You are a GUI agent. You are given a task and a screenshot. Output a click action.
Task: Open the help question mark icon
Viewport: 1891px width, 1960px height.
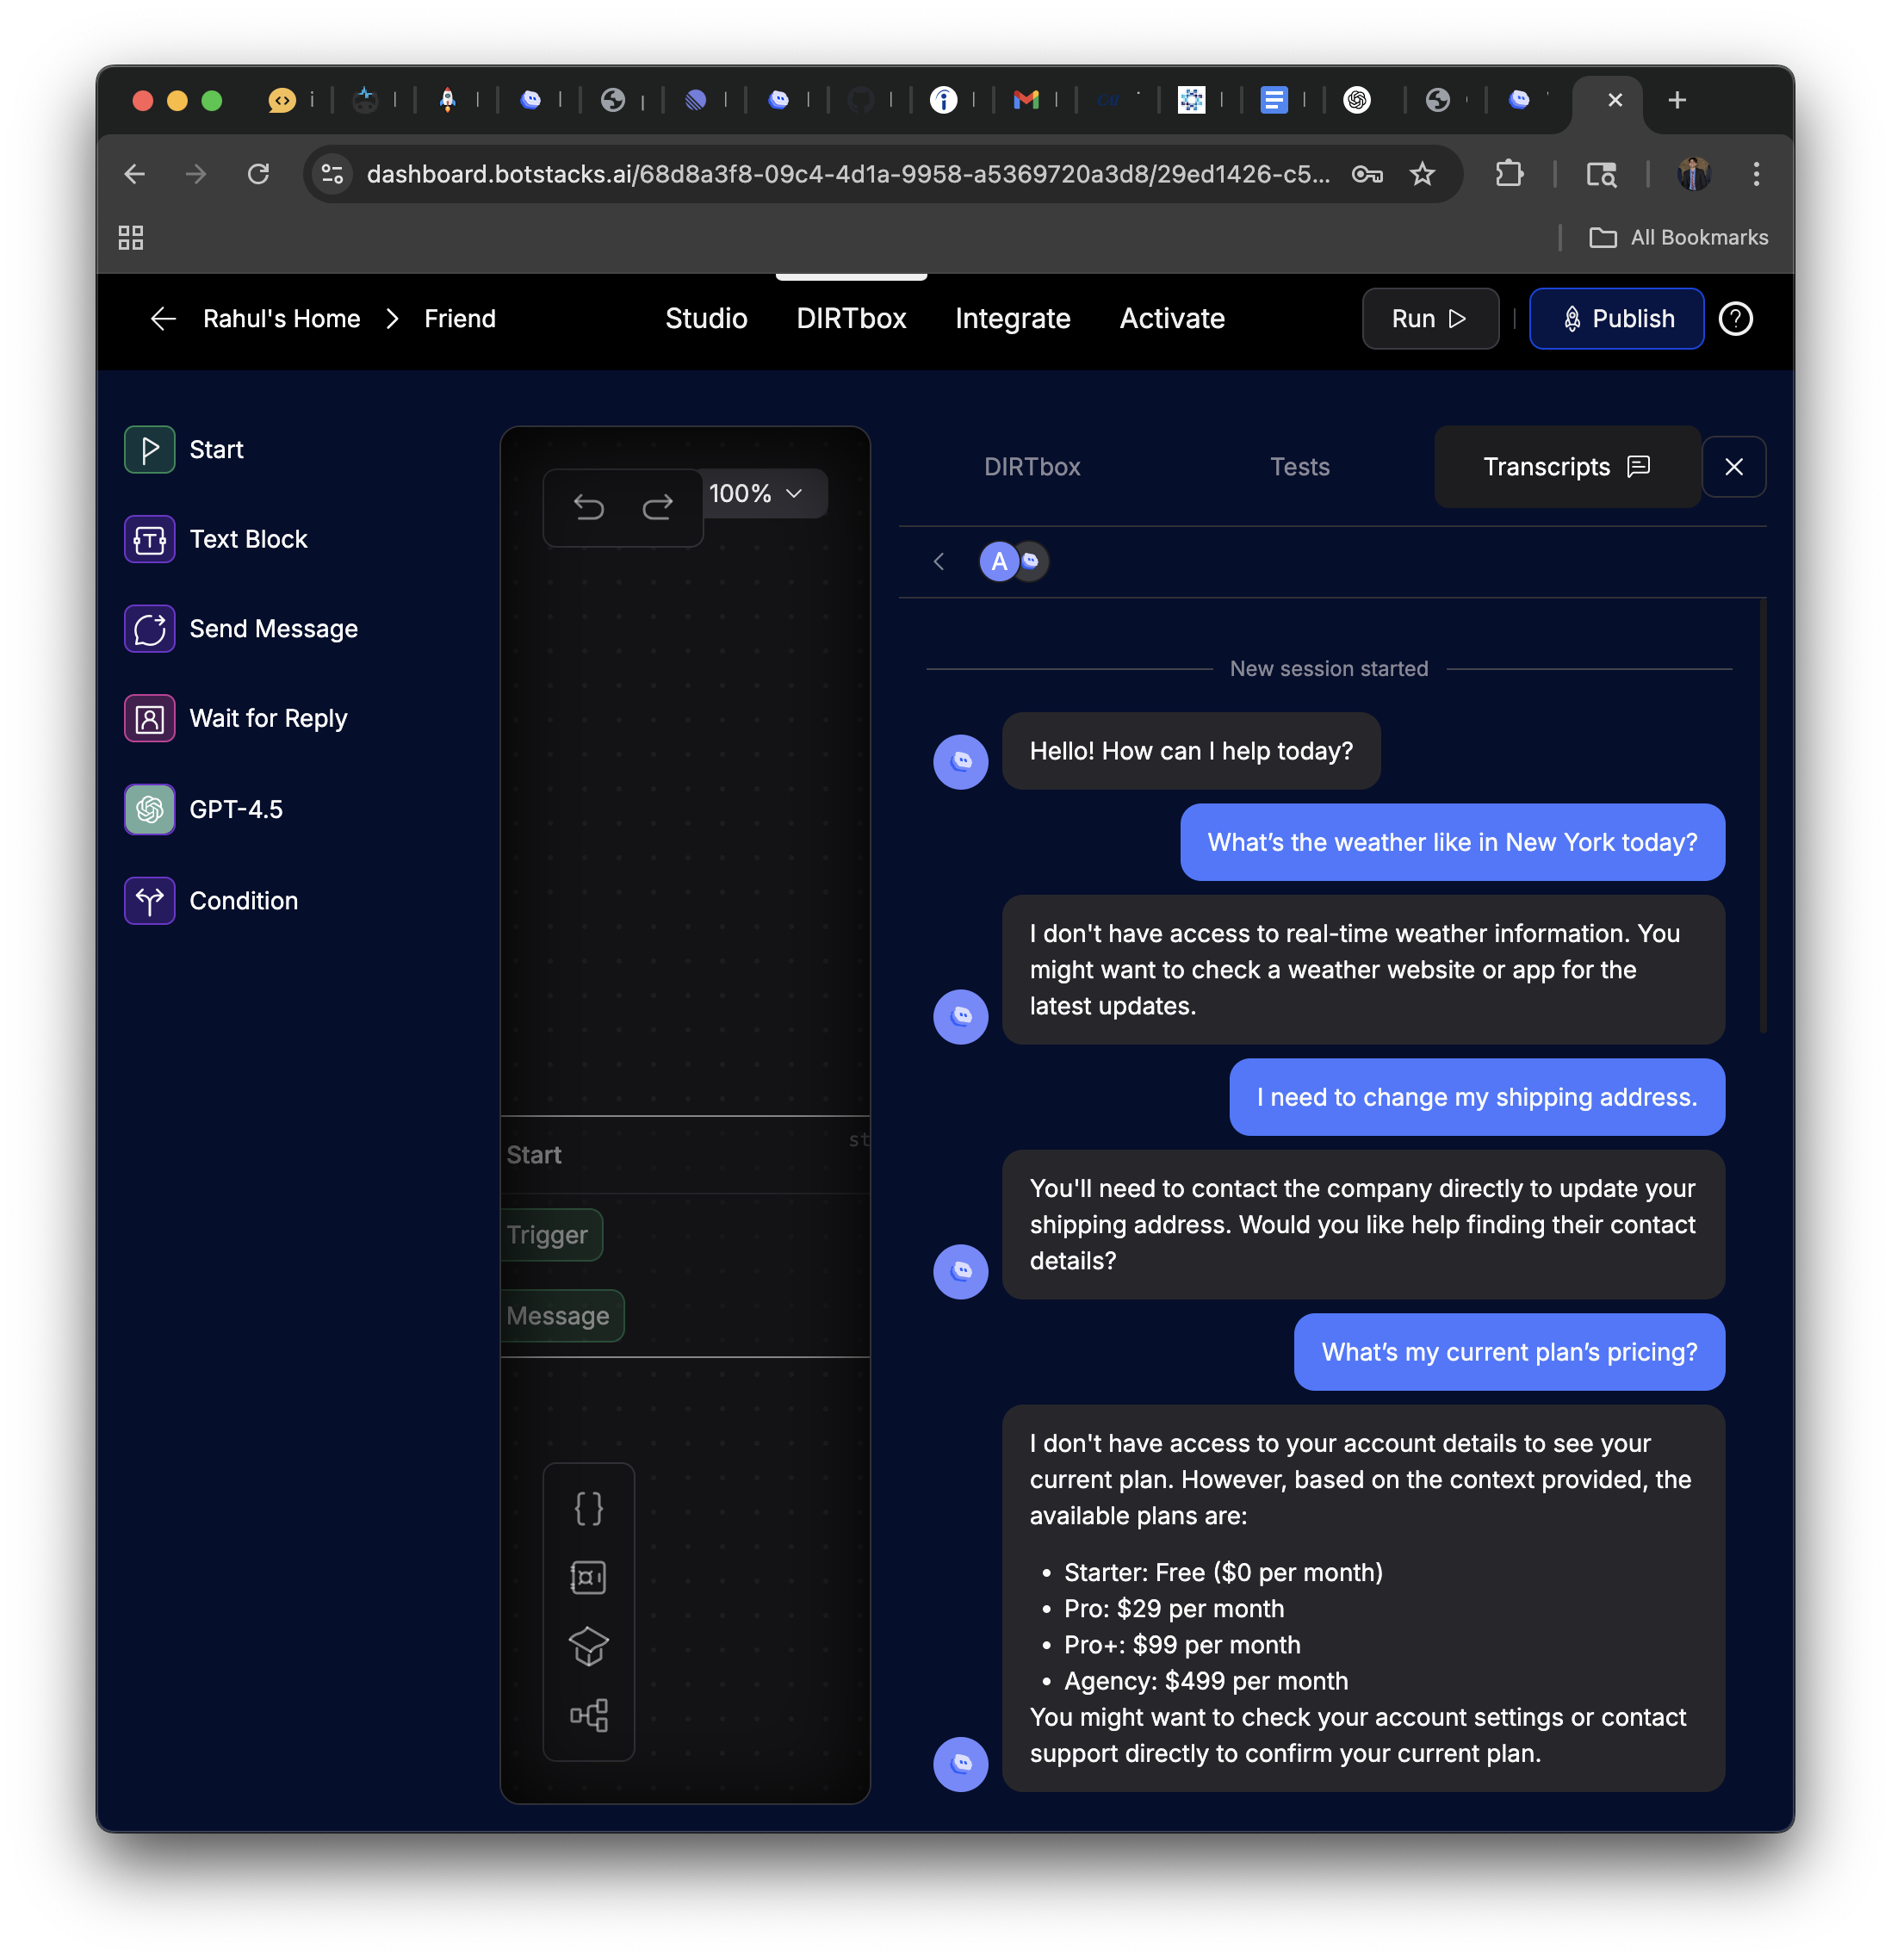click(x=1735, y=319)
